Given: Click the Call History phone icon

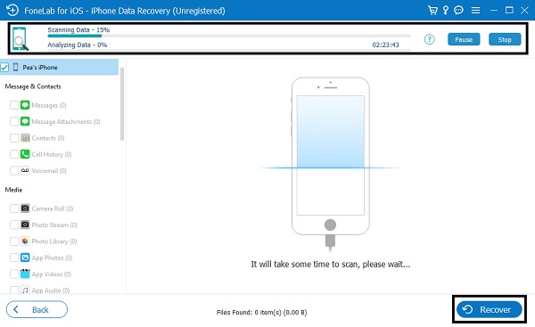Looking at the screenshot, I should point(25,154).
